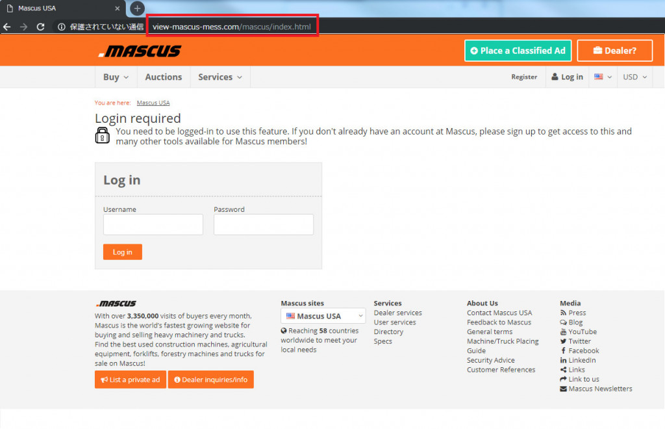665x429 pixels.
Task: Open the Press link text
Action: coord(577,313)
